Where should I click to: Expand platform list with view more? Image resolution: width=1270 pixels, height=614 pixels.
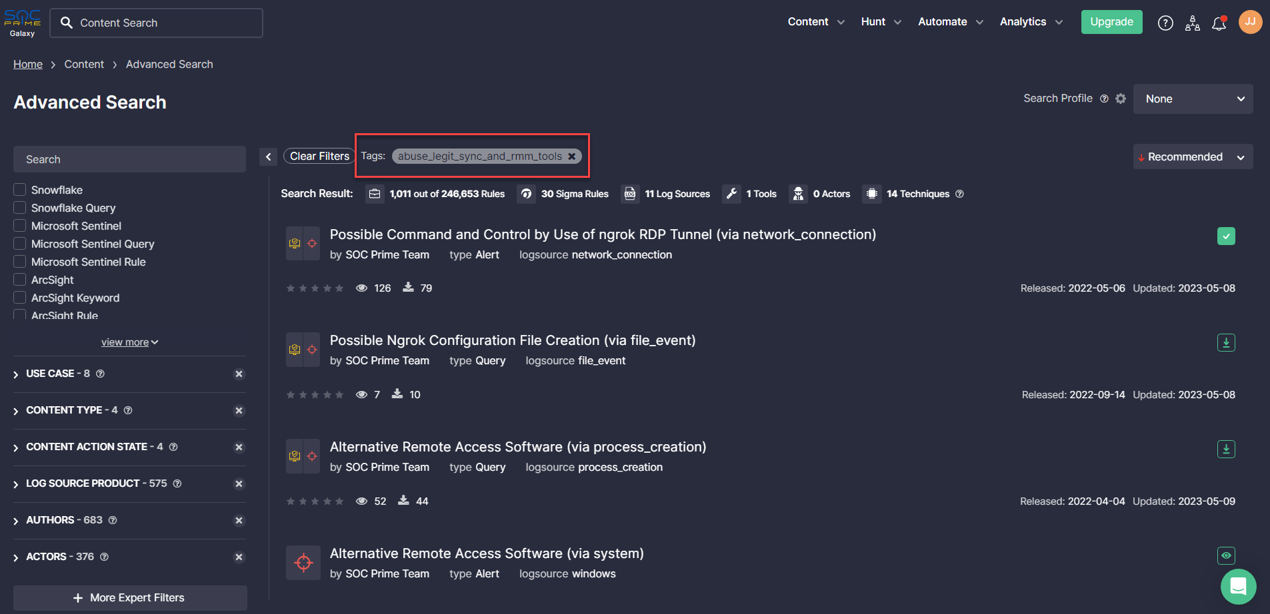pyautogui.click(x=129, y=342)
